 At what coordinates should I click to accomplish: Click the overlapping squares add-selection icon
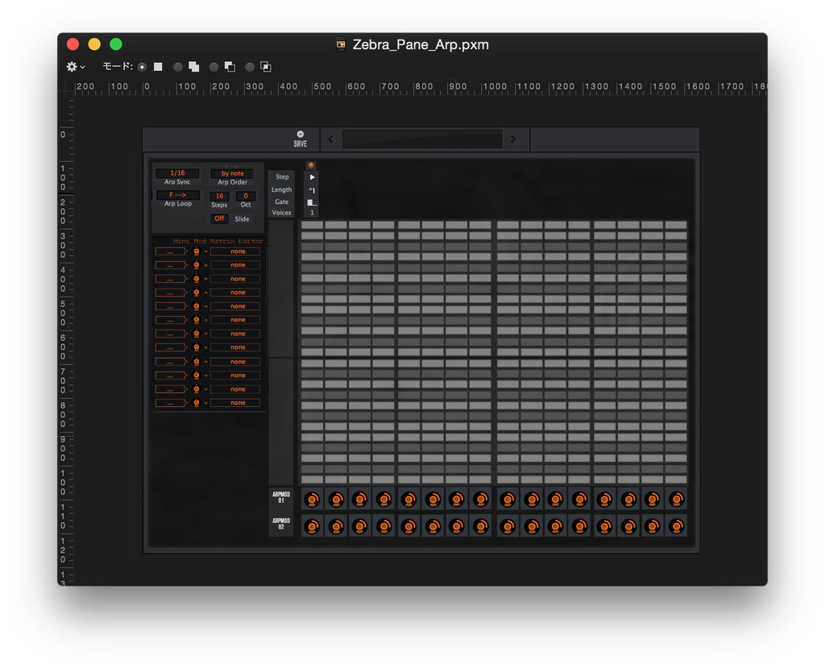click(x=193, y=67)
